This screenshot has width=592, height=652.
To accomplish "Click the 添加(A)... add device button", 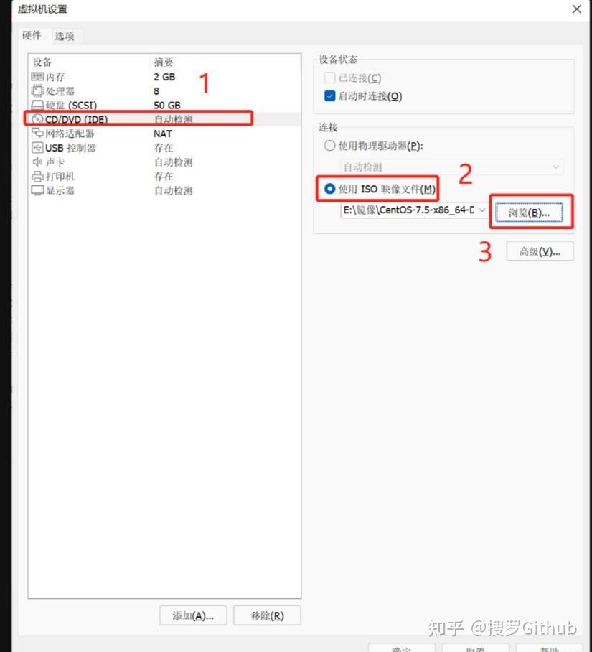I will (193, 615).
